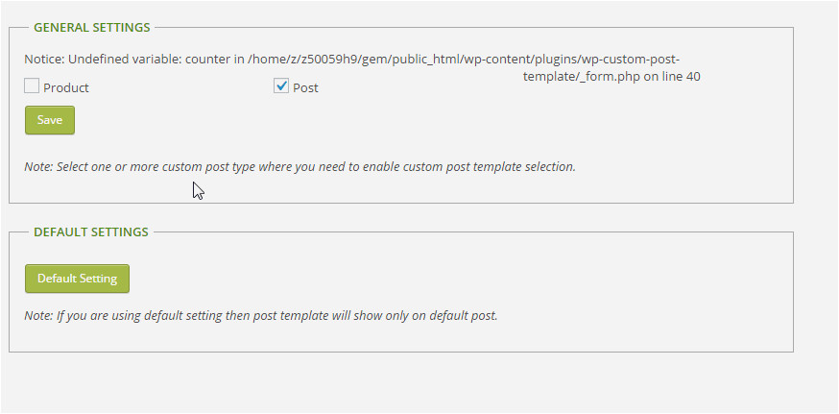Screen dimensions: 839x414
Task: Uncheck the Post checkbox
Action: [x=281, y=86]
